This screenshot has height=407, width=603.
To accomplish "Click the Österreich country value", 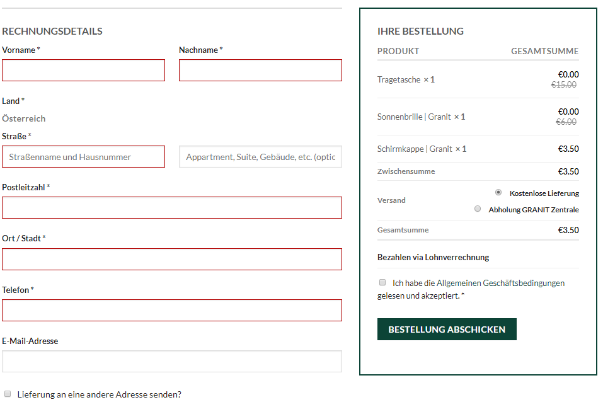I will [24, 118].
